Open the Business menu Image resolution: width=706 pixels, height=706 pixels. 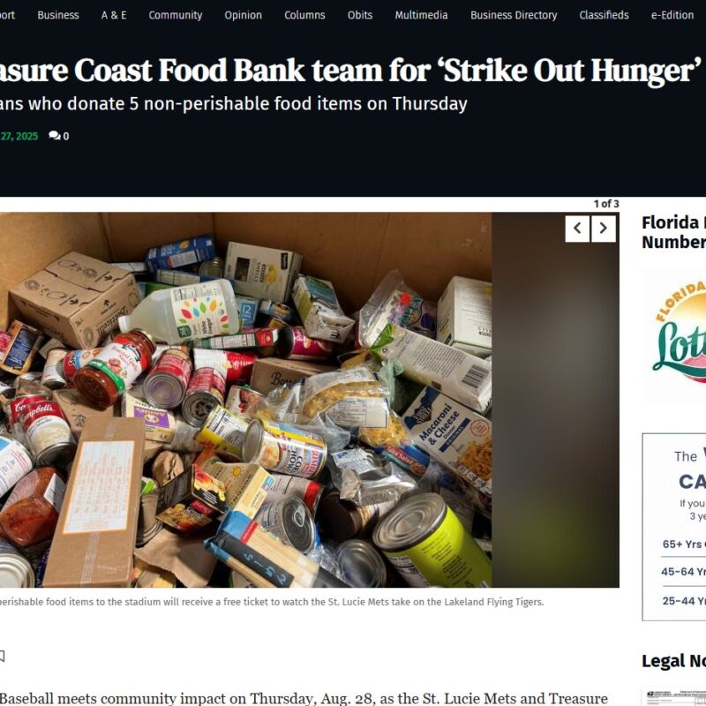58,15
